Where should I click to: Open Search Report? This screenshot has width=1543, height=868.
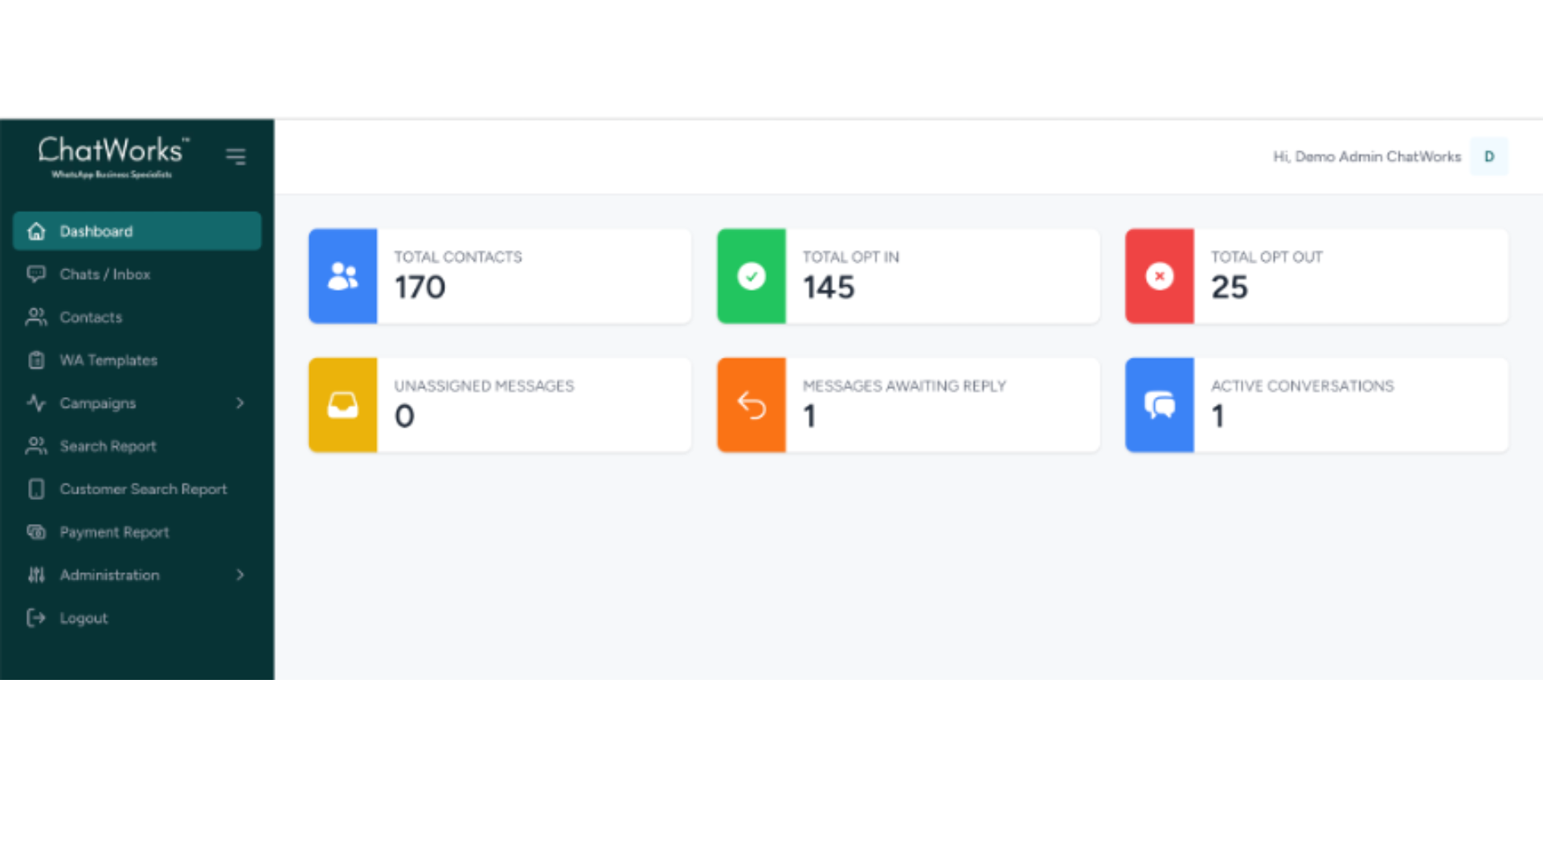click(137, 446)
